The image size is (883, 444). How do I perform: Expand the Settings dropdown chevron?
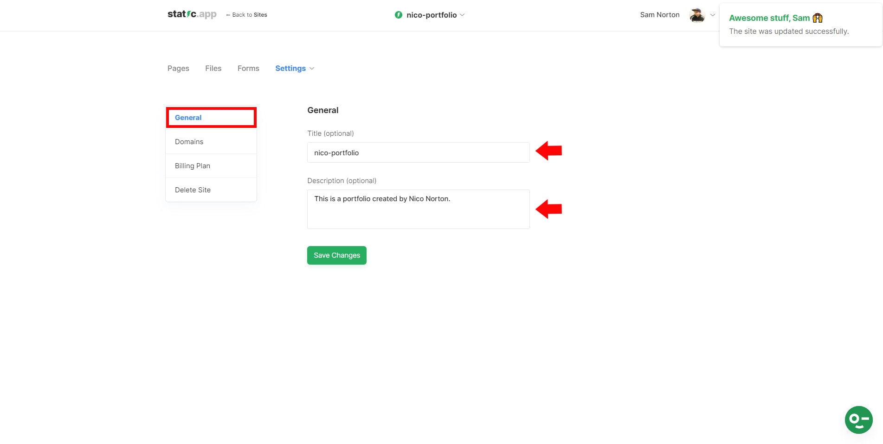(311, 68)
